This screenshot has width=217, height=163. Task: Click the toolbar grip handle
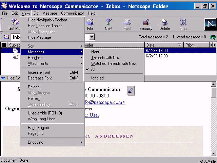(x=1, y=24)
